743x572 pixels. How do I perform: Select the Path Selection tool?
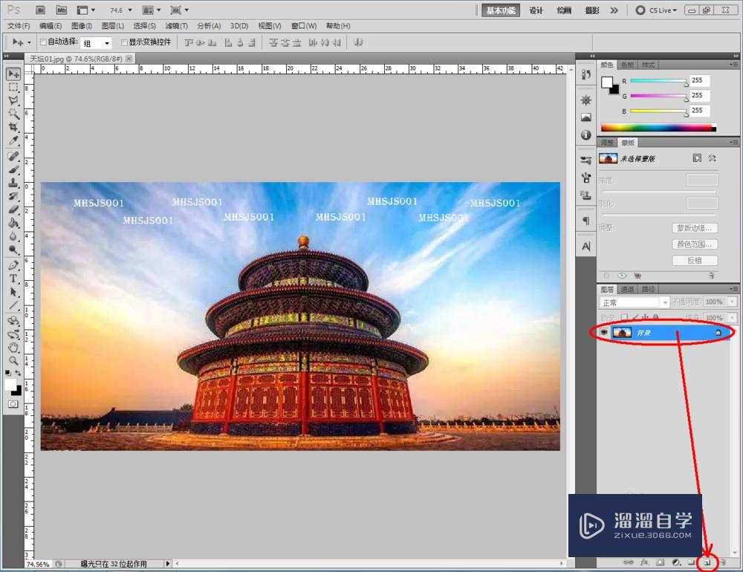pos(13,291)
